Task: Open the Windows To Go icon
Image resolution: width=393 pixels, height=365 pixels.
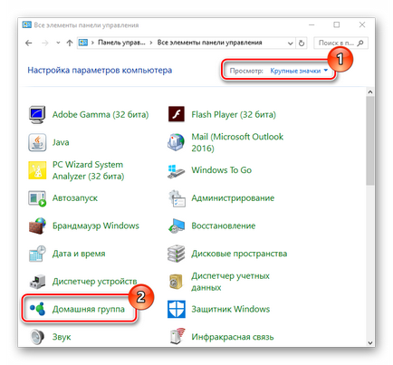Action: [x=177, y=170]
